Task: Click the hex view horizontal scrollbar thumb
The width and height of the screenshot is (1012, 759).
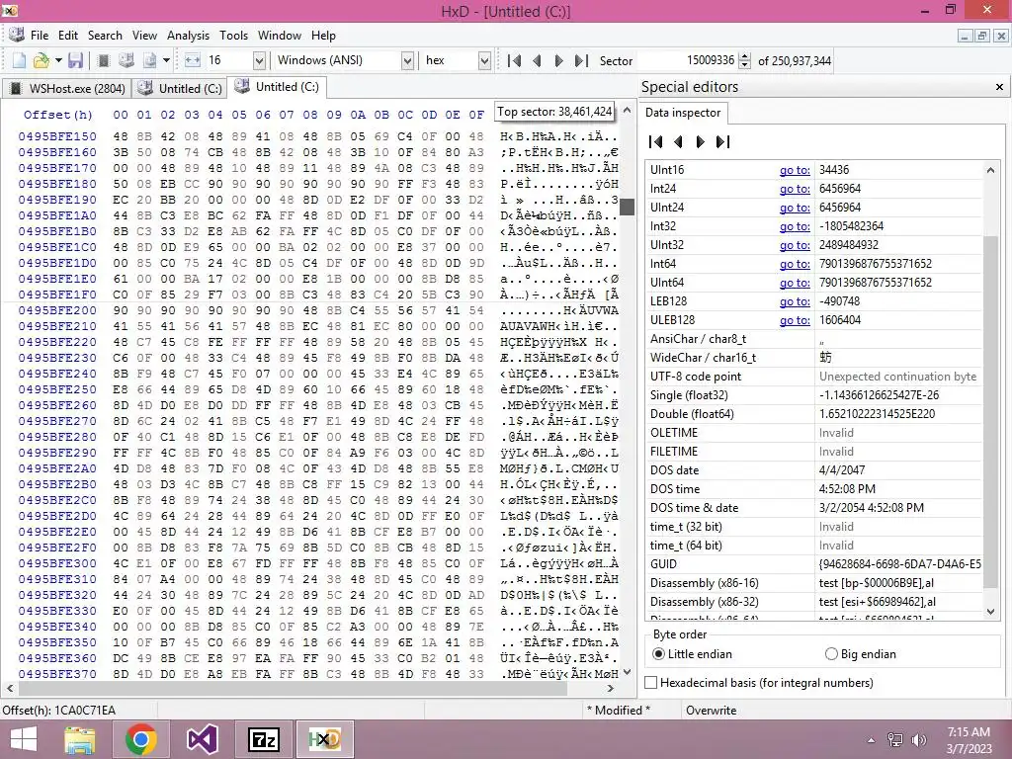Action: pos(293,688)
